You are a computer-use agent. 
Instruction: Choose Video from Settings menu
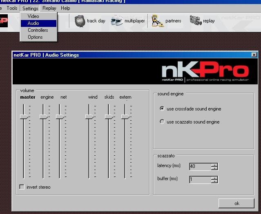click(39, 16)
